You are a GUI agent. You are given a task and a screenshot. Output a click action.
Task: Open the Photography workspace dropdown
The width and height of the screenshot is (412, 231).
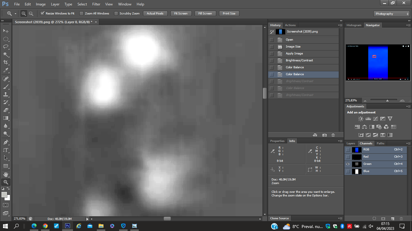(391, 14)
